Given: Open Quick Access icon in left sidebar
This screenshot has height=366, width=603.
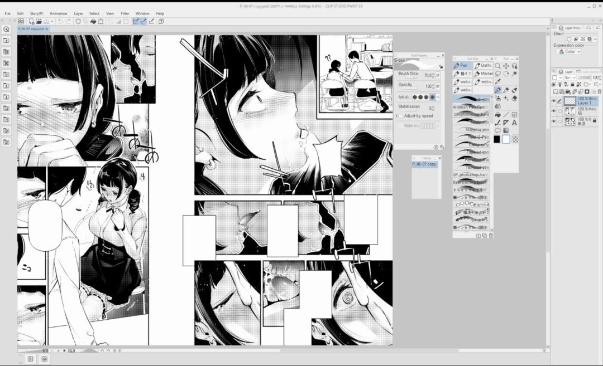Looking at the screenshot, I should click(6, 29).
